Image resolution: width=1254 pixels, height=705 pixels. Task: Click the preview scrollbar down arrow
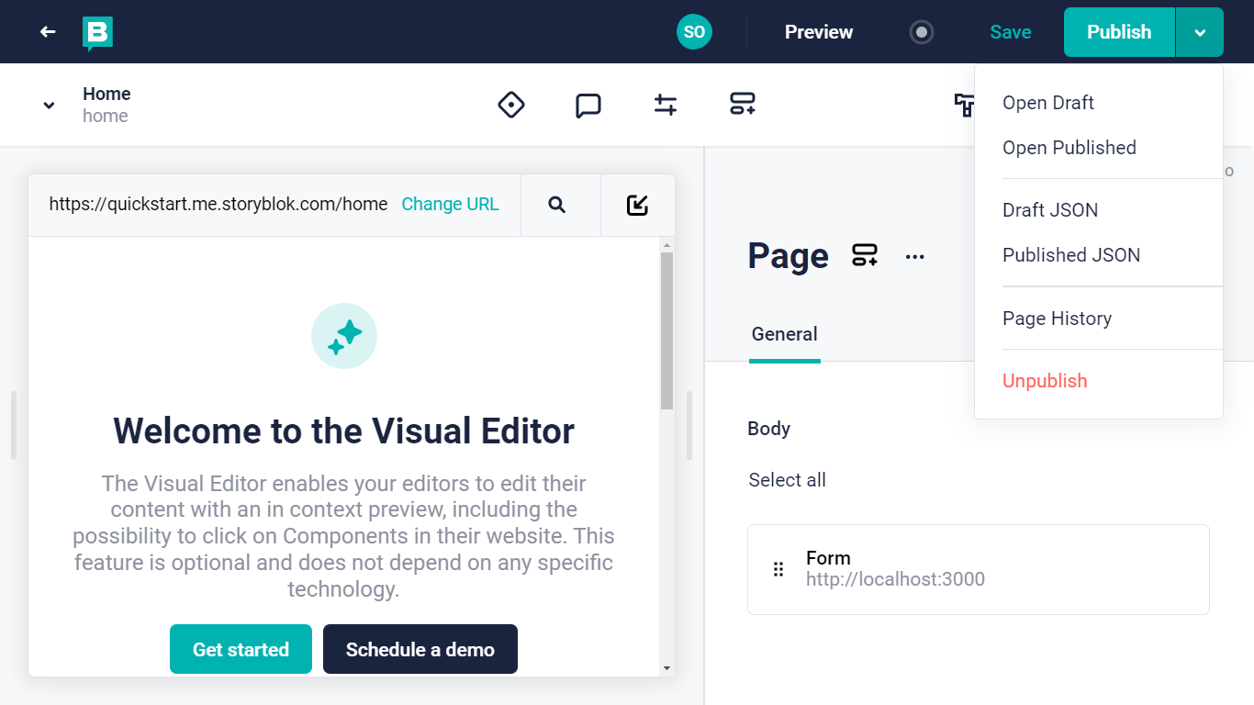666,668
